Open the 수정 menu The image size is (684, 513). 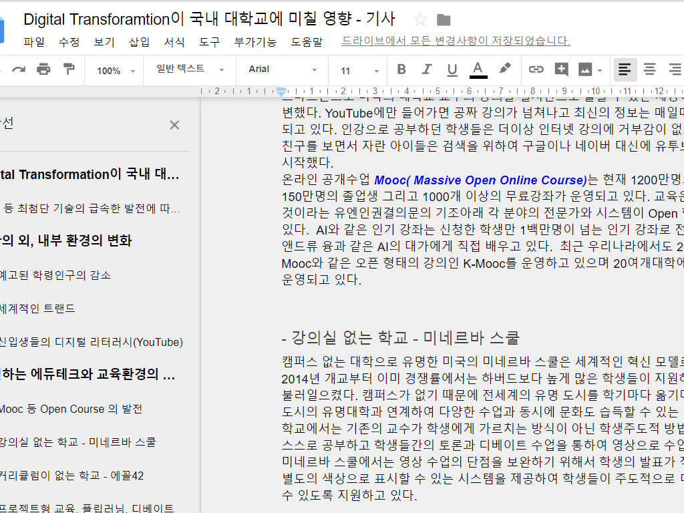click(69, 42)
